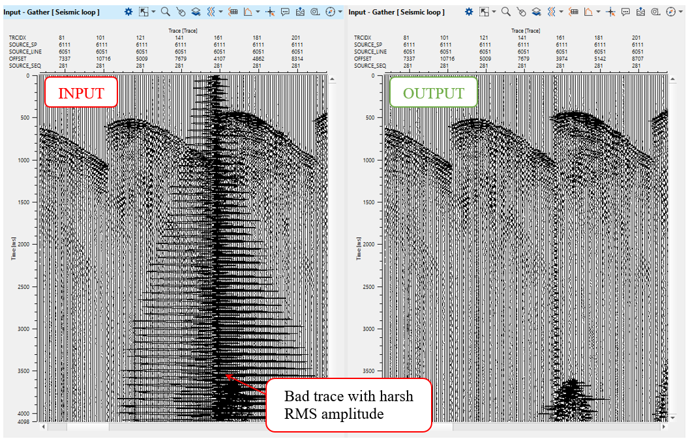
Task: Open the layers icon in INPUT panel toolbar
Action: coord(196,12)
